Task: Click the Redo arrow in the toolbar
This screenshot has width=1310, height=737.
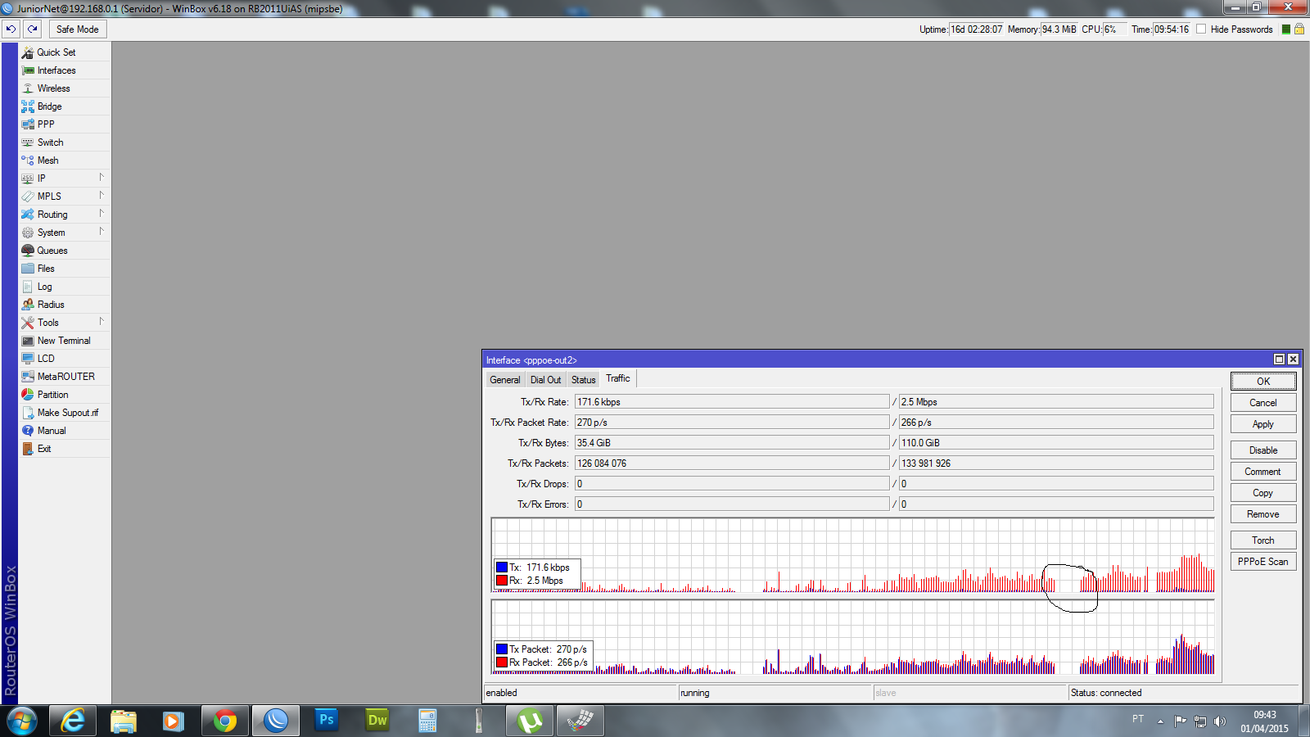Action: click(32, 29)
